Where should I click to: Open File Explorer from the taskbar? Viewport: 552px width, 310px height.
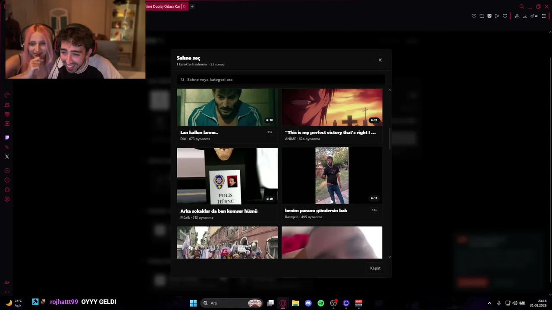pyautogui.click(x=295, y=303)
